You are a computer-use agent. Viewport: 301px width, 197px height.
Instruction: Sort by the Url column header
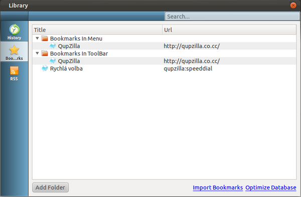229,30
